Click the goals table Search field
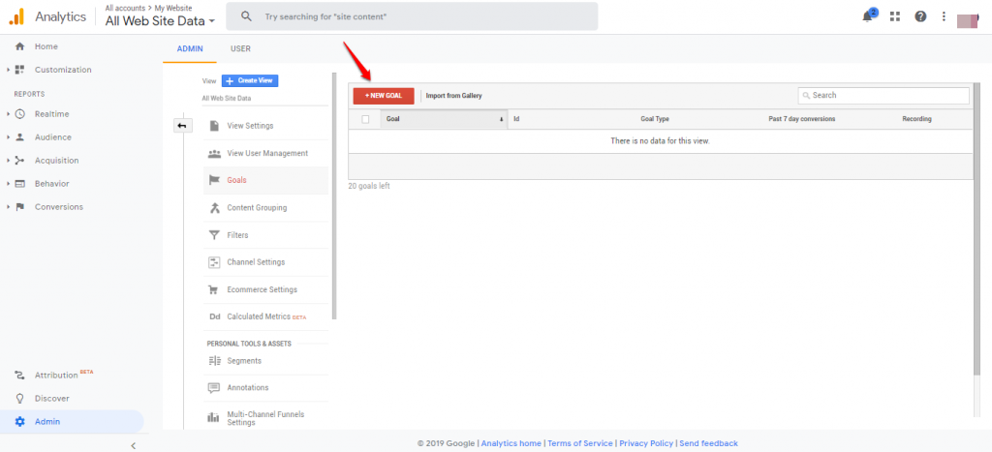 pyautogui.click(x=883, y=96)
